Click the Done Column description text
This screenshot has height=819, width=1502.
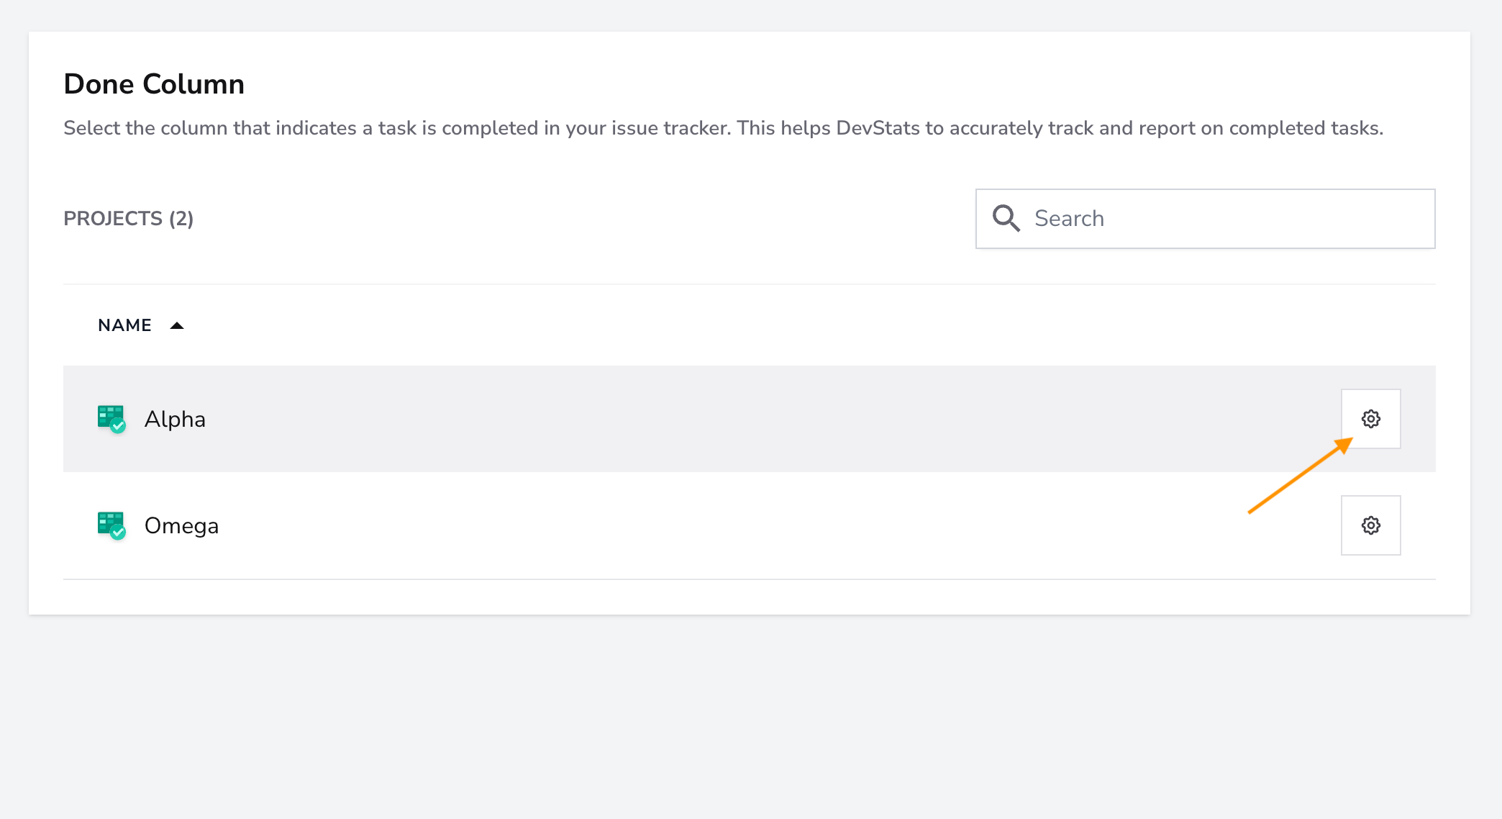pyautogui.click(x=724, y=128)
